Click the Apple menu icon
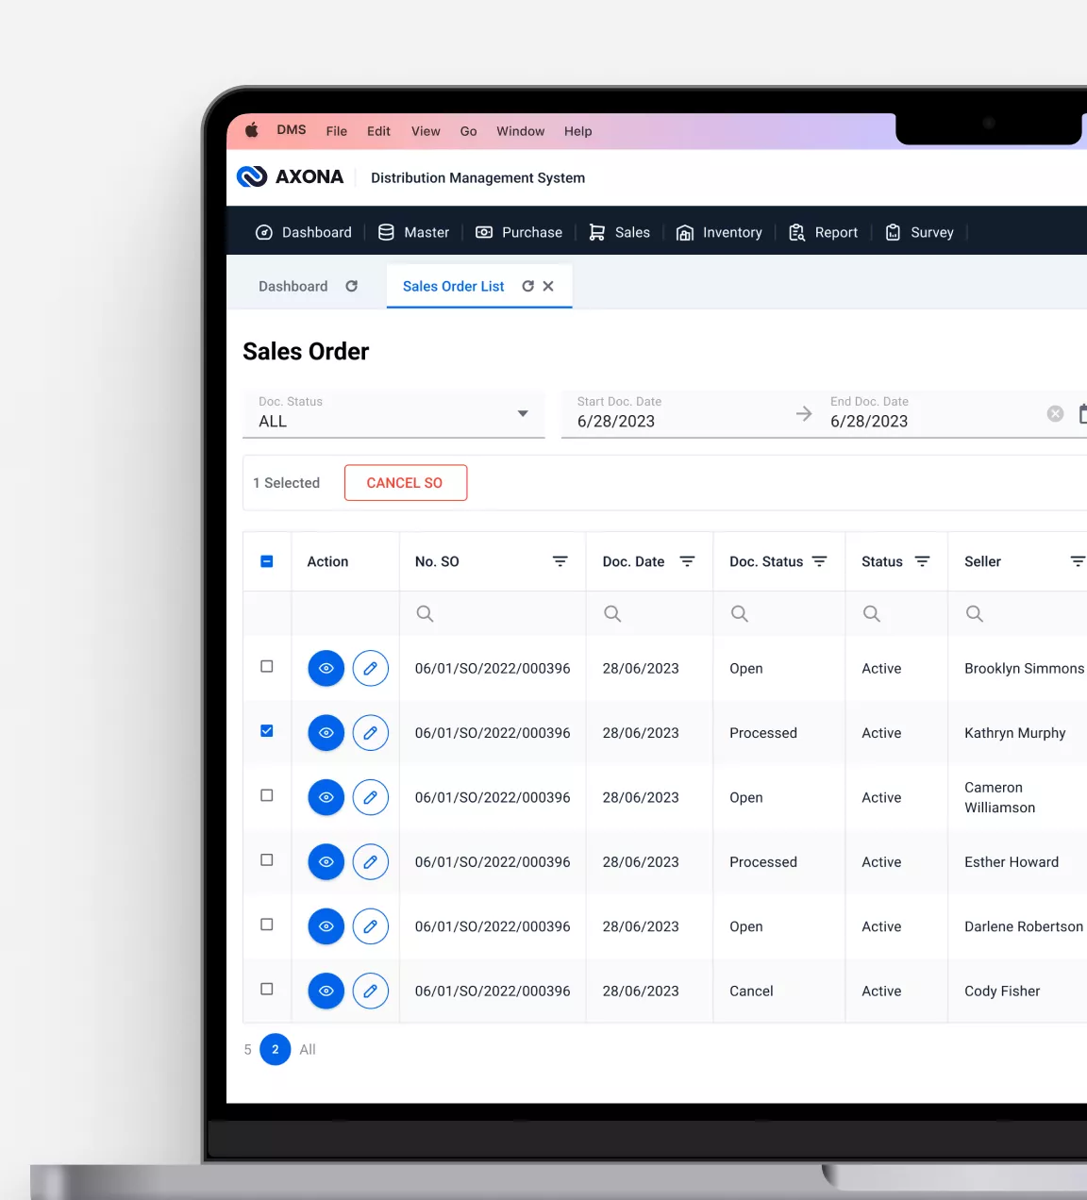Viewport: 1087px width, 1200px height. (x=252, y=130)
